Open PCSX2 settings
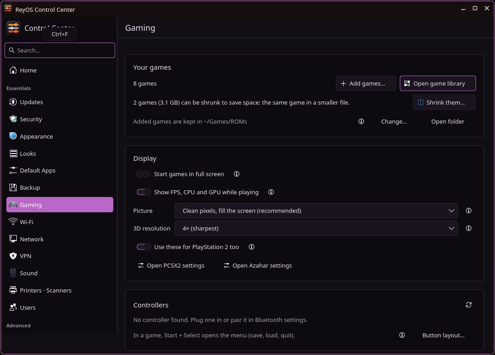 pyautogui.click(x=171, y=265)
